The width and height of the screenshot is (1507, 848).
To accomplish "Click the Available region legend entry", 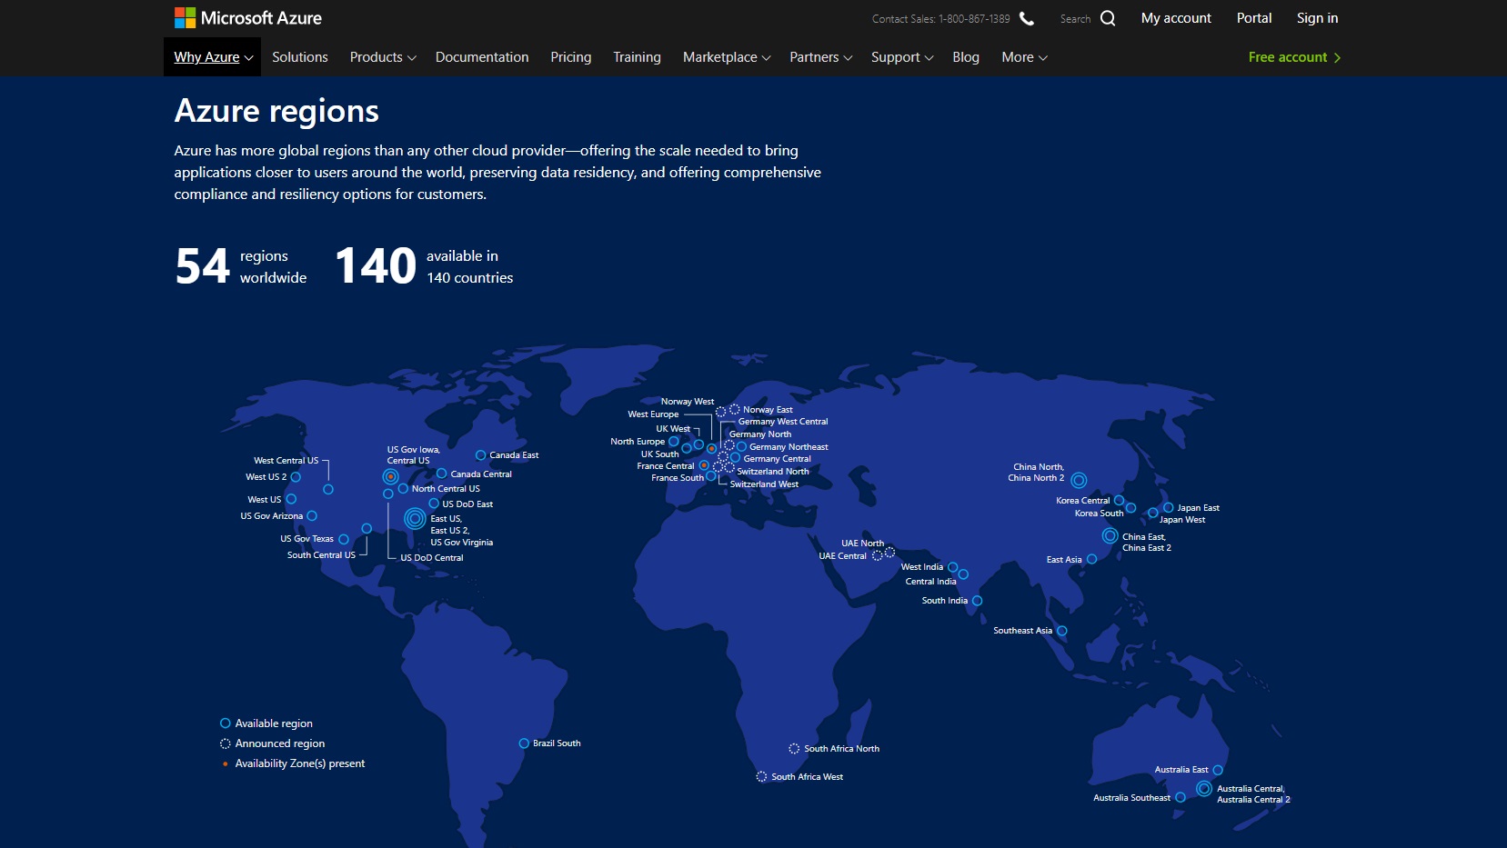I will pyautogui.click(x=266, y=723).
